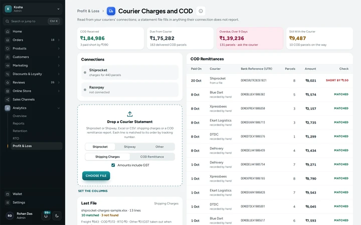Click the Shiprocket connection status dot
361x225 pixels.
85,72
